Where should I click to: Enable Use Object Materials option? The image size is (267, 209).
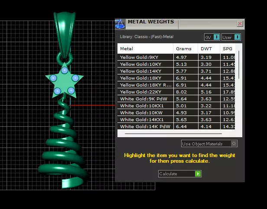[x=209, y=144]
